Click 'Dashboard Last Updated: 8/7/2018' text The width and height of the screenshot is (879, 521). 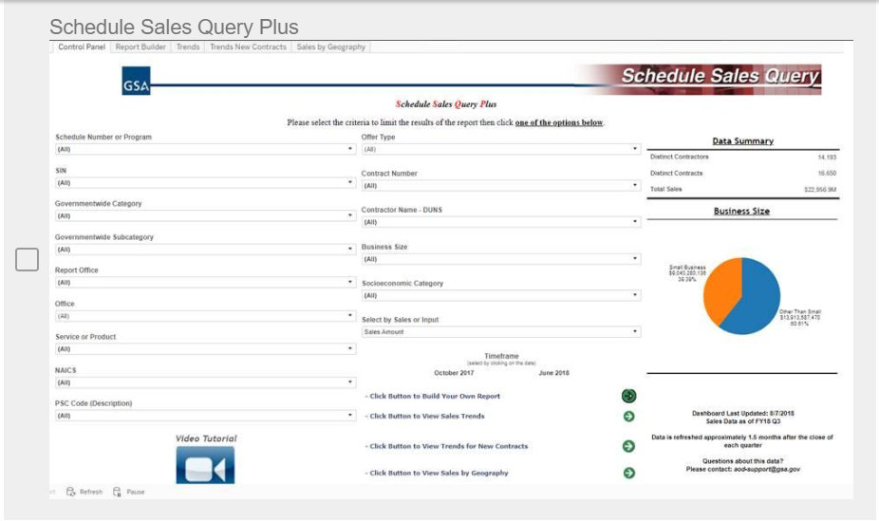(742, 414)
